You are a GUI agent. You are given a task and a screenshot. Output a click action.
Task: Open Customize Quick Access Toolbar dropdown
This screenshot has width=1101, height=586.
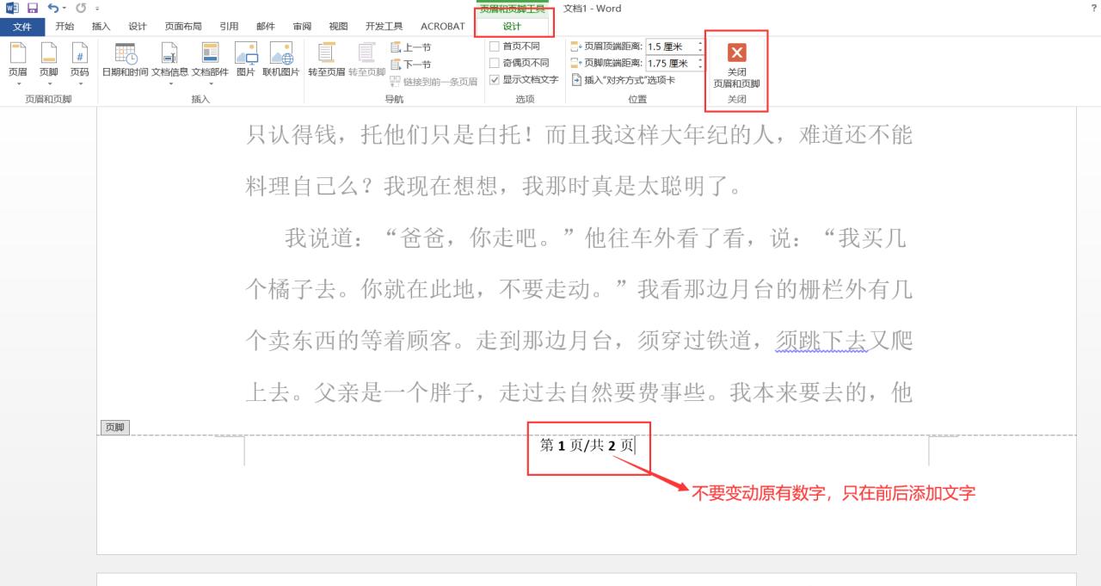(x=97, y=9)
